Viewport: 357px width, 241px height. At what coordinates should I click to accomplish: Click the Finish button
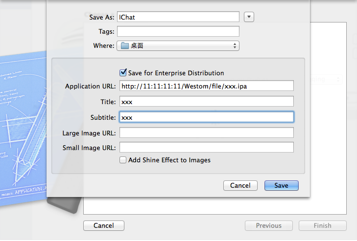(322, 225)
